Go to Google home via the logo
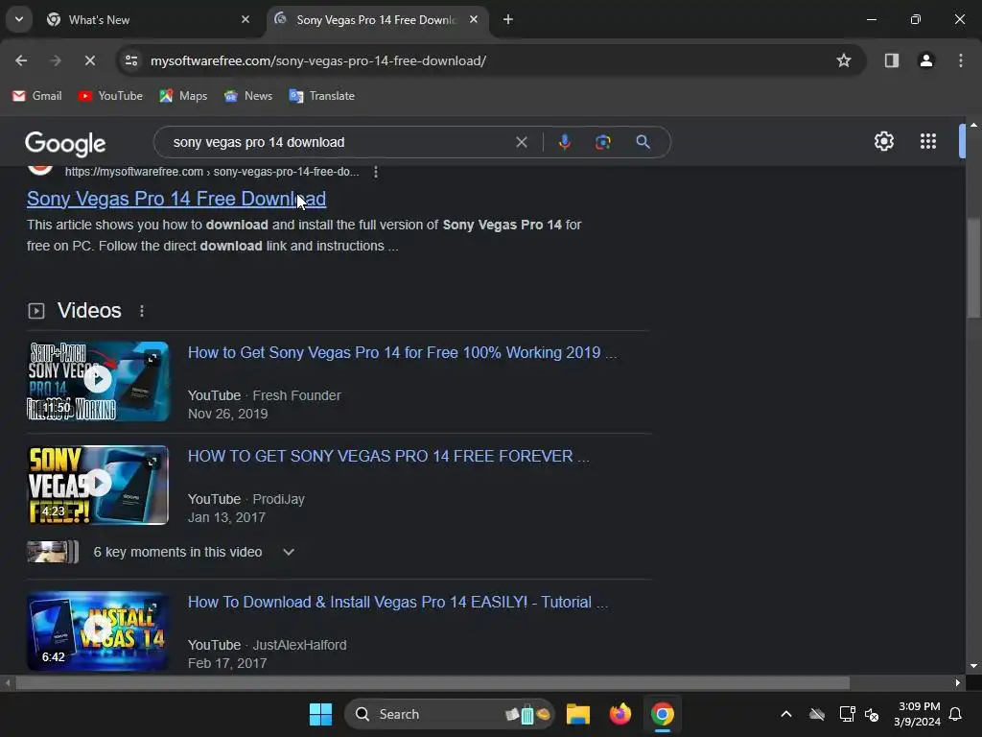Viewport: 982px width, 737px height. [65, 144]
